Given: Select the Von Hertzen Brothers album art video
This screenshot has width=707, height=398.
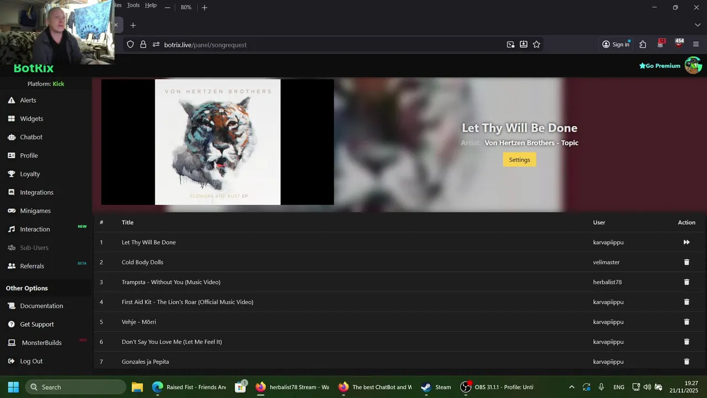Looking at the screenshot, I should point(218,142).
